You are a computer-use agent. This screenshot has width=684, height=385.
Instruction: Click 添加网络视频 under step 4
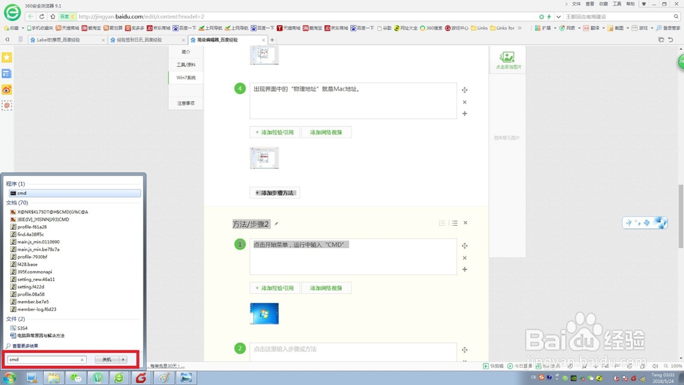point(326,132)
